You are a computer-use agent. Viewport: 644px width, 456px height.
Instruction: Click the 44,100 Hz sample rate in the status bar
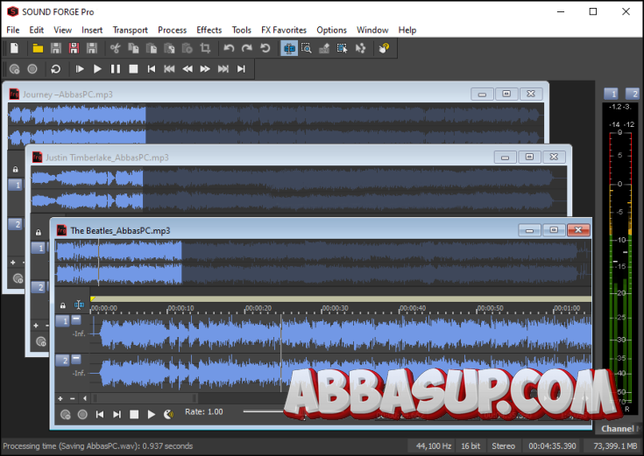(x=434, y=445)
